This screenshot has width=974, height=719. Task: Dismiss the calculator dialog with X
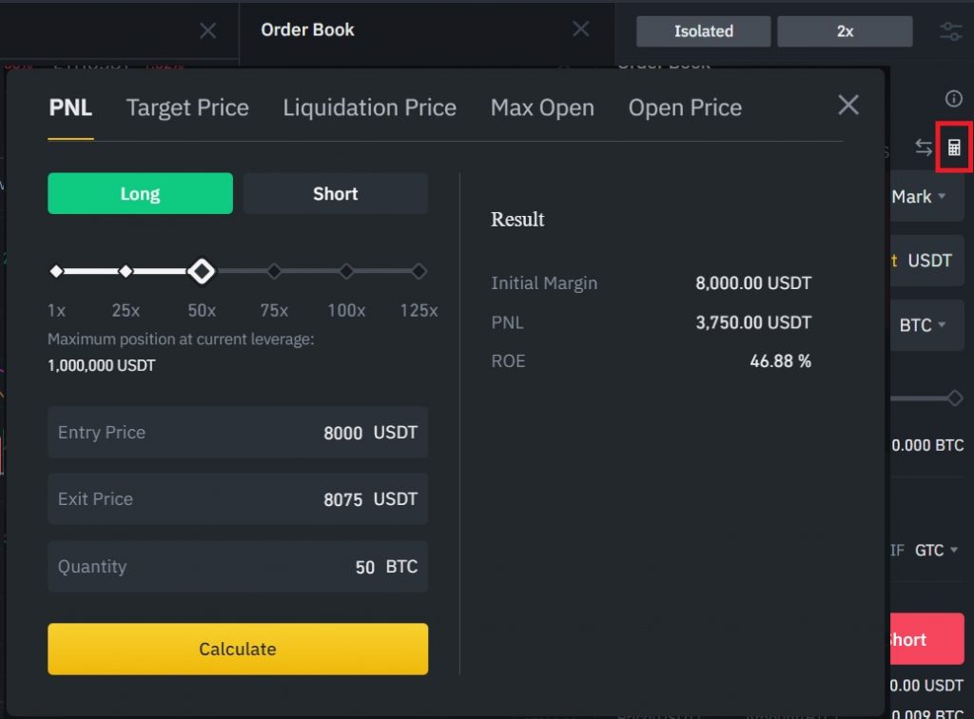(x=847, y=105)
